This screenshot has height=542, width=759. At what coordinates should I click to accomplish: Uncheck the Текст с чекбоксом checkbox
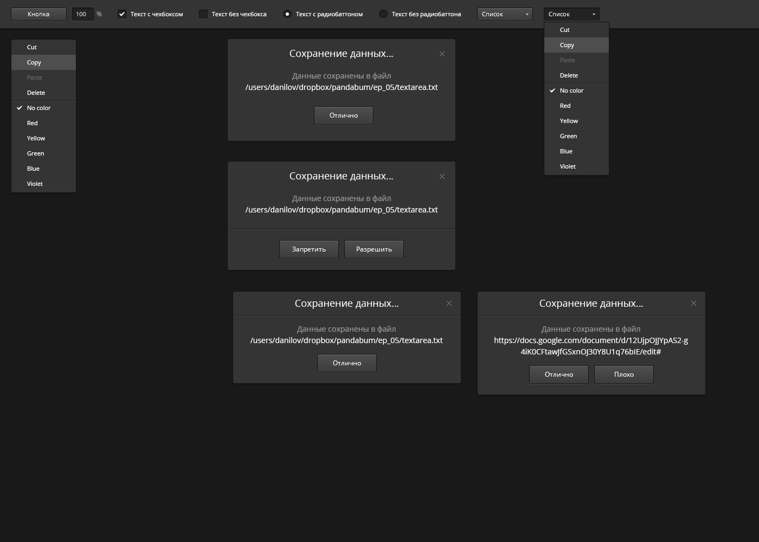tap(122, 14)
